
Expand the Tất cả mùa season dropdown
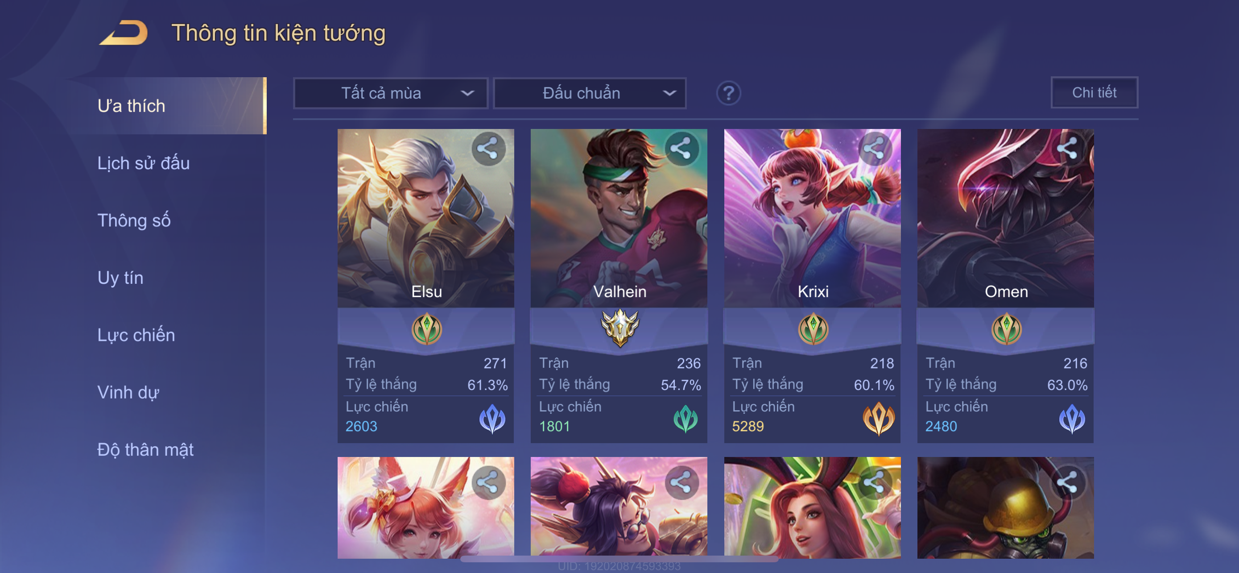(x=391, y=93)
